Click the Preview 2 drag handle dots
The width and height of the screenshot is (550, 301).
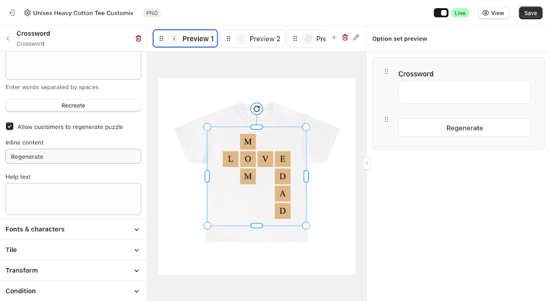click(228, 38)
